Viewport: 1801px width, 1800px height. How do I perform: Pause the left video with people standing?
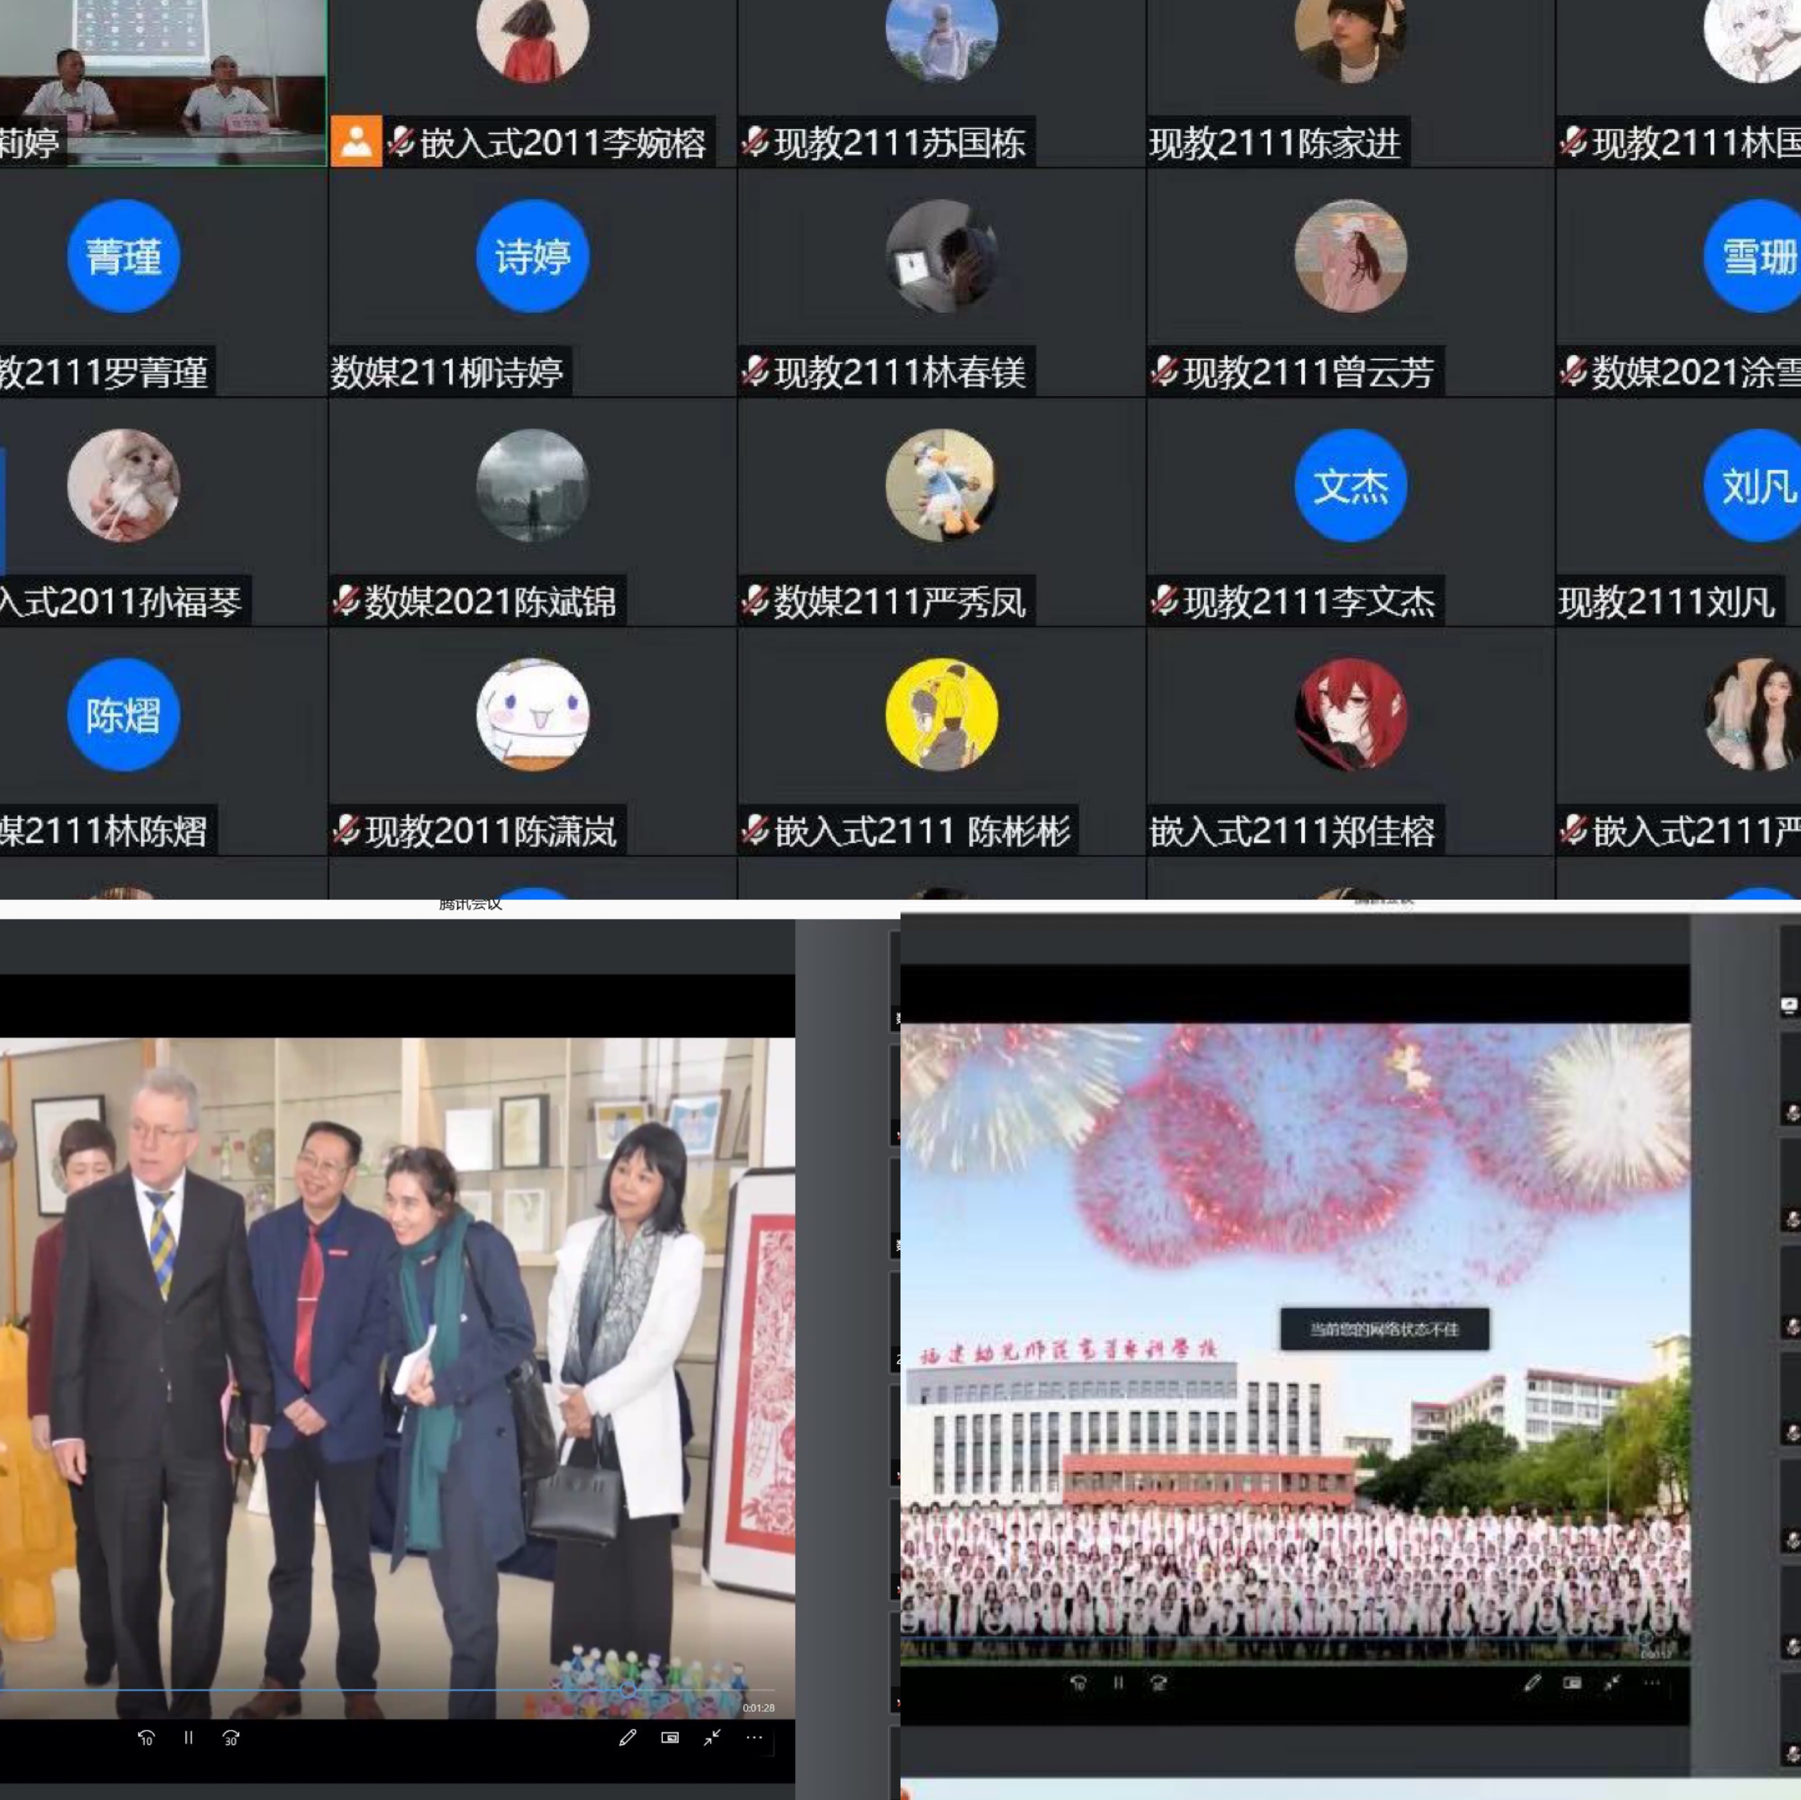click(188, 1738)
